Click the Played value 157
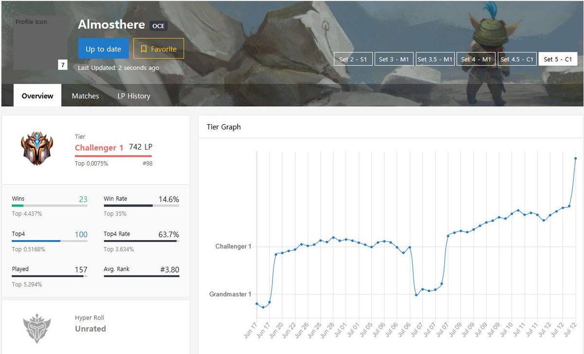 81,270
